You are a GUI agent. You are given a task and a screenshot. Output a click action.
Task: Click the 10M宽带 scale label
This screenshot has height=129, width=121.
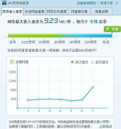click(x=90, y=42)
